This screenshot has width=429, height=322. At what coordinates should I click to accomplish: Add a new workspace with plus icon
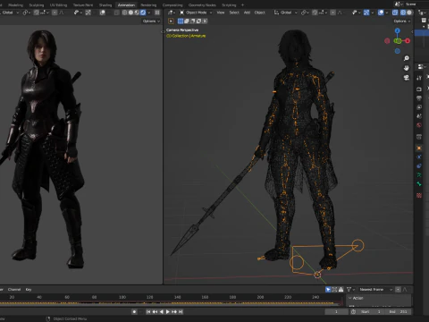click(x=242, y=4)
